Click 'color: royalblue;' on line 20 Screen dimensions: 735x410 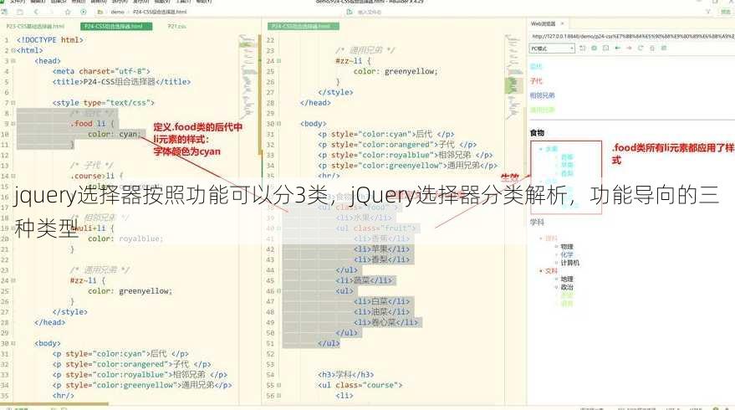coord(125,238)
